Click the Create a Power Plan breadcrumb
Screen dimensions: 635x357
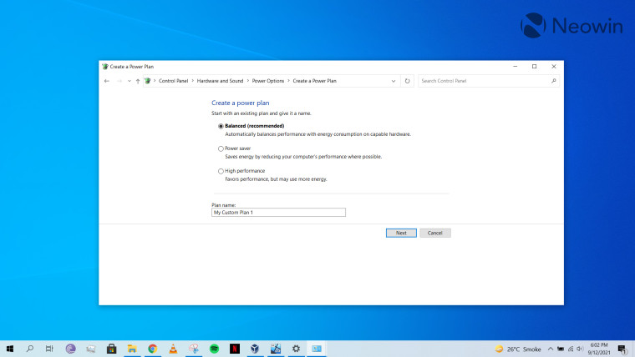point(315,81)
